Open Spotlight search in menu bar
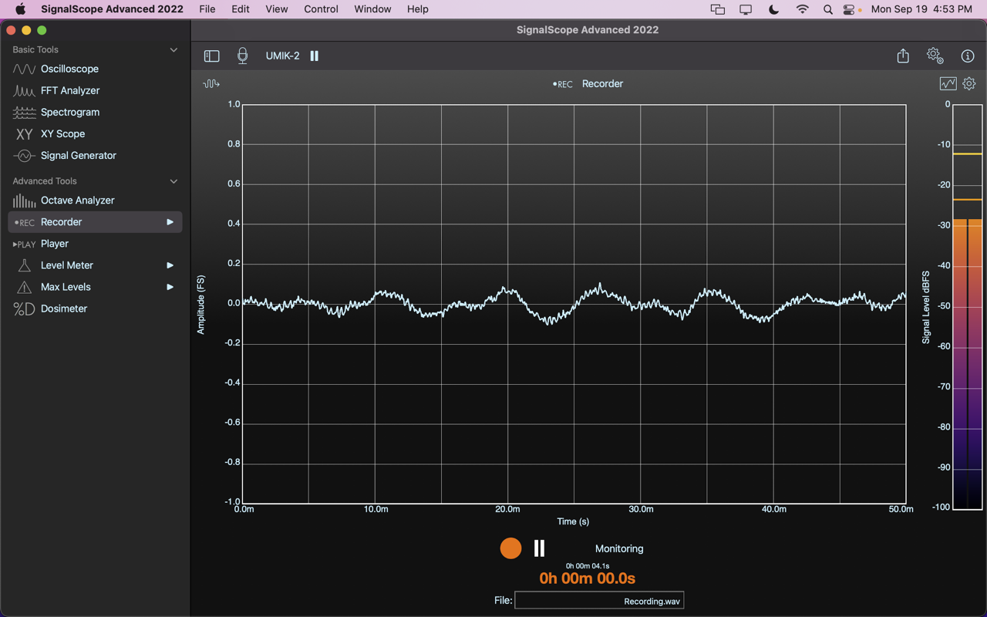 pos(827,9)
